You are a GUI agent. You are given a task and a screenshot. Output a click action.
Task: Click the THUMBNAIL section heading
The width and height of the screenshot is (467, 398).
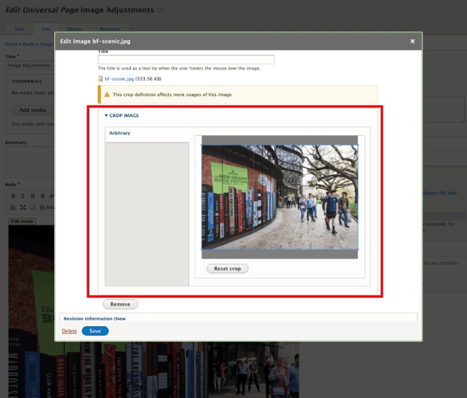(x=27, y=81)
